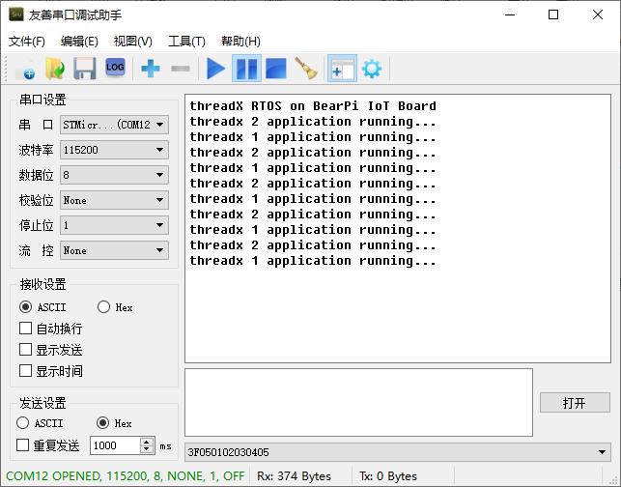Increase the repeat interval with up arrow
This screenshot has width=621, height=487.
point(147,442)
